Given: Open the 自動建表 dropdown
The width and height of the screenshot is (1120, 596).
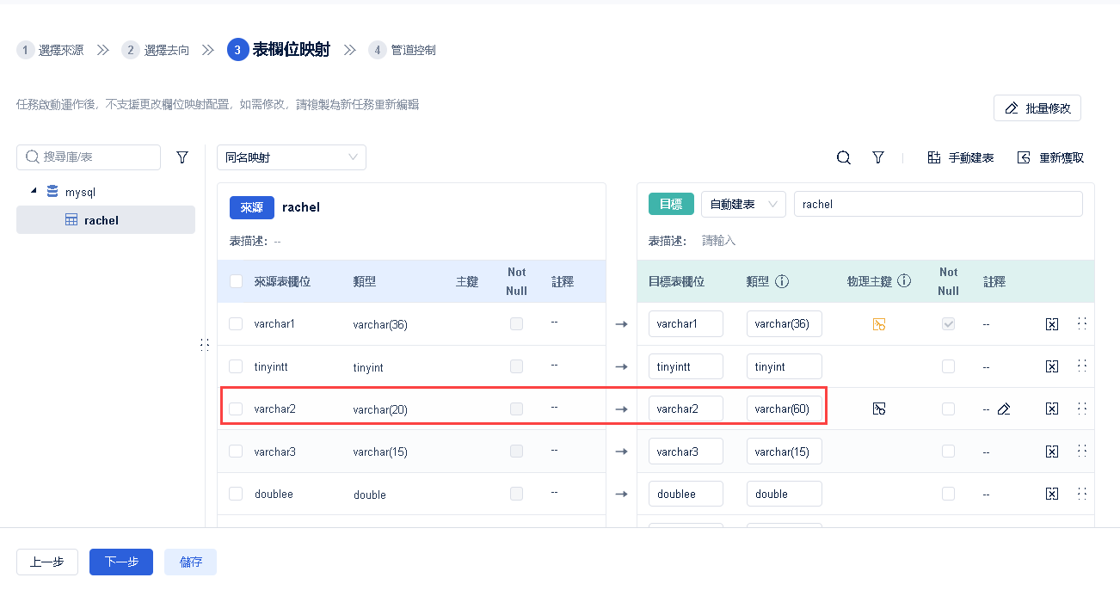Looking at the screenshot, I should click(743, 204).
